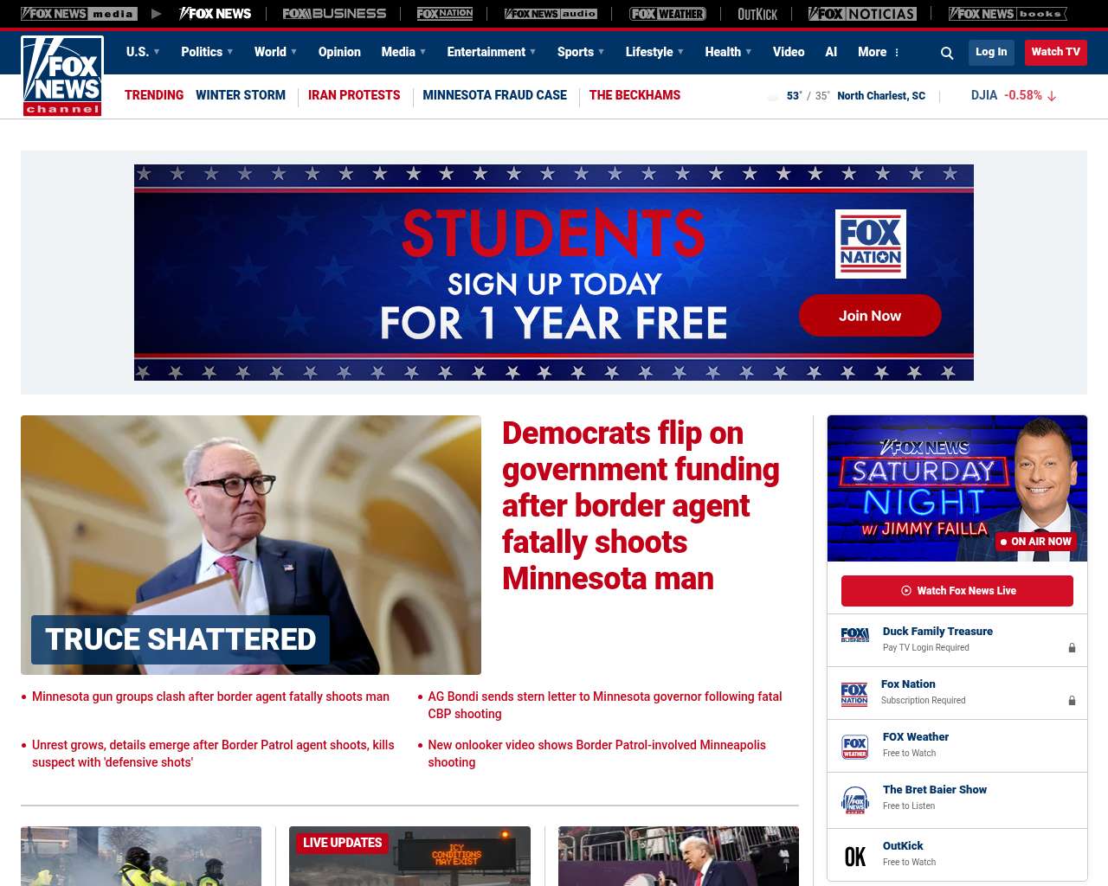
Task: Expand the U.S. navigation dropdown
Action: click(x=143, y=52)
